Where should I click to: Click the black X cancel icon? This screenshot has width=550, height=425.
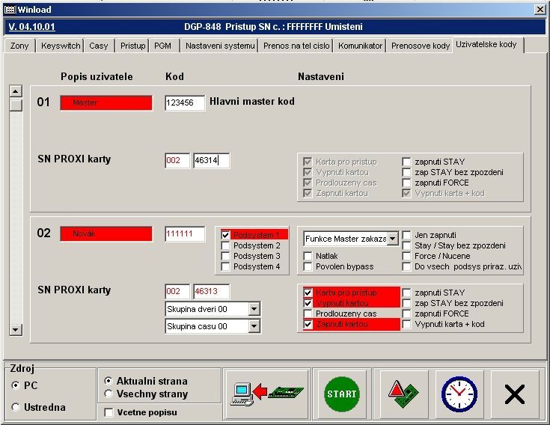[x=514, y=394]
